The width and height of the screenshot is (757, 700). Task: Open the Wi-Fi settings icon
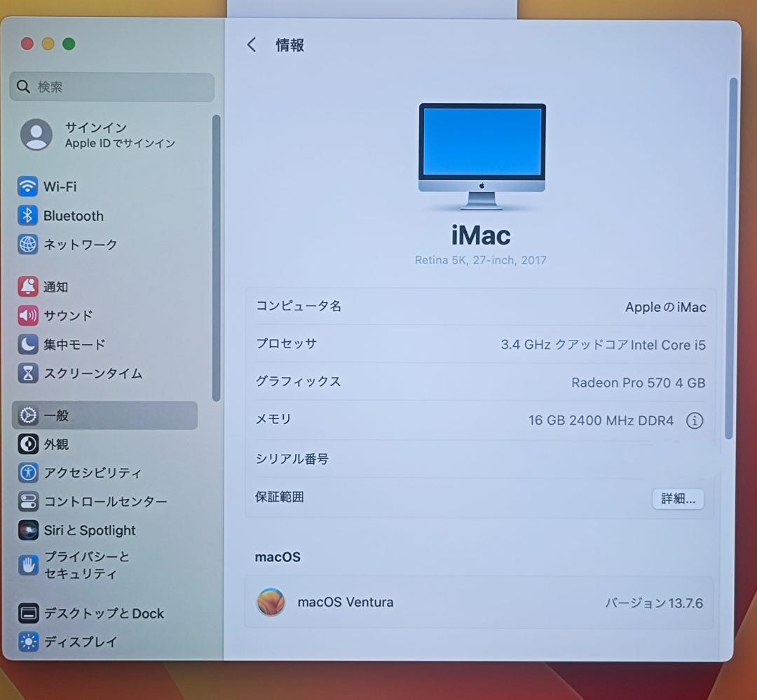pyautogui.click(x=27, y=186)
